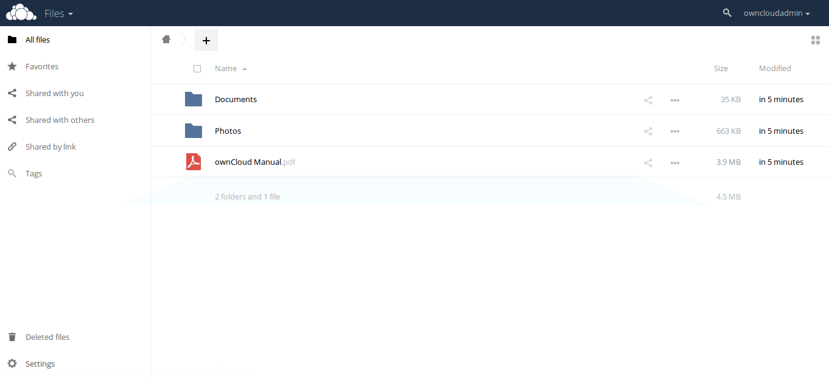The width and height of the screenshot is (829, 377).
Task: Click the Tags magnifier icon
Action: click(x=12, y=173)
